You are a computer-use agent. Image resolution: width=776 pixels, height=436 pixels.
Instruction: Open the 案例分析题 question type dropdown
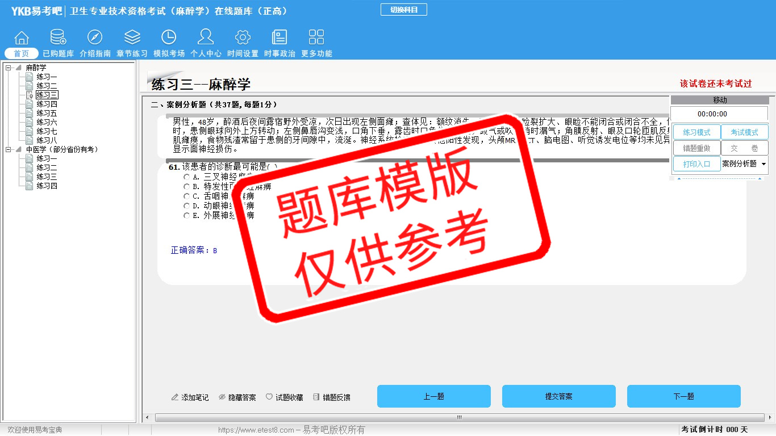click(x=763, y=164)
